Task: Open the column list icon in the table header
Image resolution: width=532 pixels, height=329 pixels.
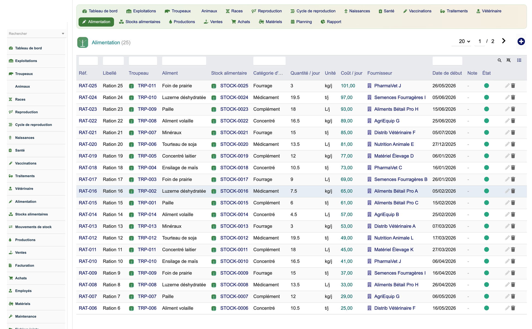Action: (x=519, y=60)
